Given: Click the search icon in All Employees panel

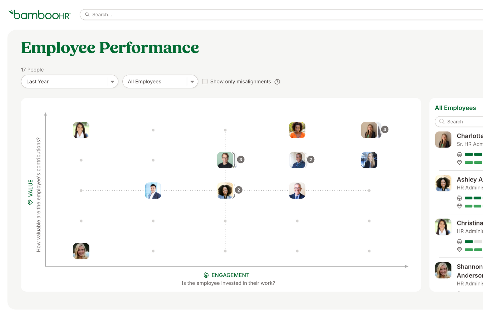Looking at the screenshot, I should pyautogui.click(x=442, y=121).
